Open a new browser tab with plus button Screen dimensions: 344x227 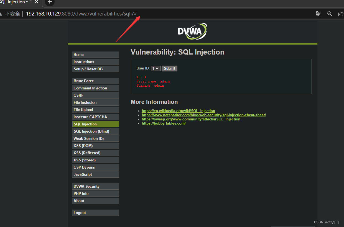click(x=50, y=2)
